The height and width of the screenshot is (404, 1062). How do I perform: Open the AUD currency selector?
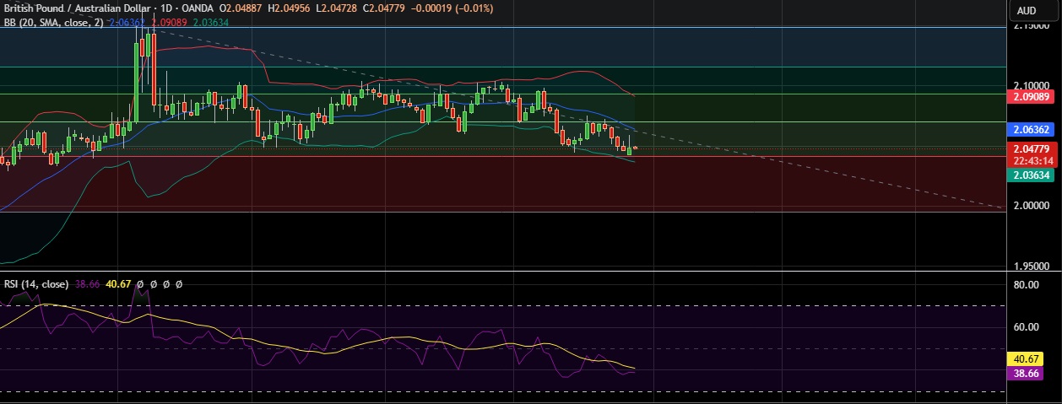tap(1027, 11)
